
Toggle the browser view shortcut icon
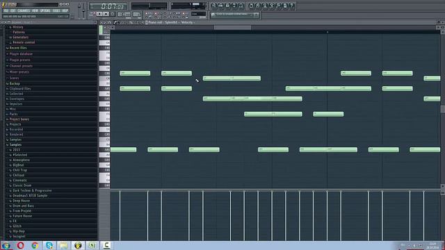(x=234, y=6)
